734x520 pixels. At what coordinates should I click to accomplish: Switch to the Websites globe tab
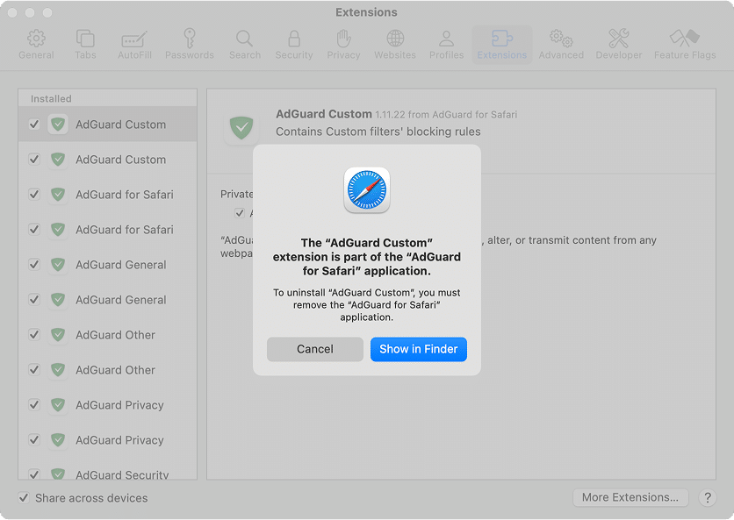pyautogui.click(x=394, y=45)
